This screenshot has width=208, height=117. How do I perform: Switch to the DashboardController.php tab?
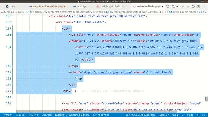pos(47,6)
